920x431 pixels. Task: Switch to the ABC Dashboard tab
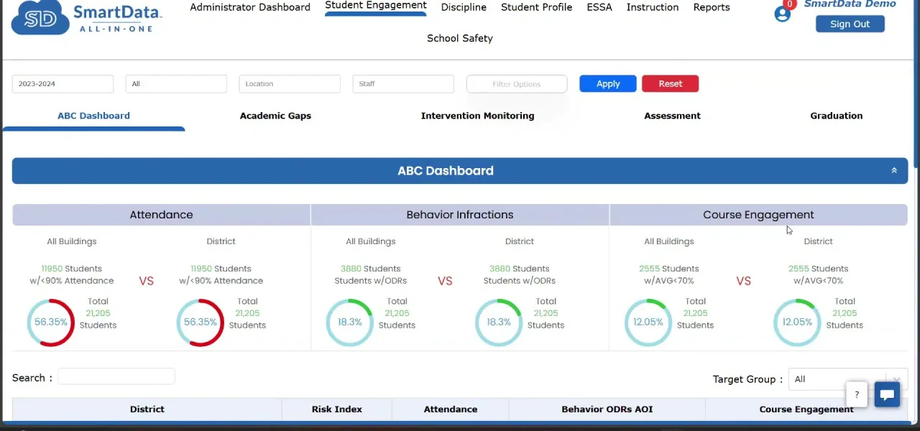coord(93,116)
